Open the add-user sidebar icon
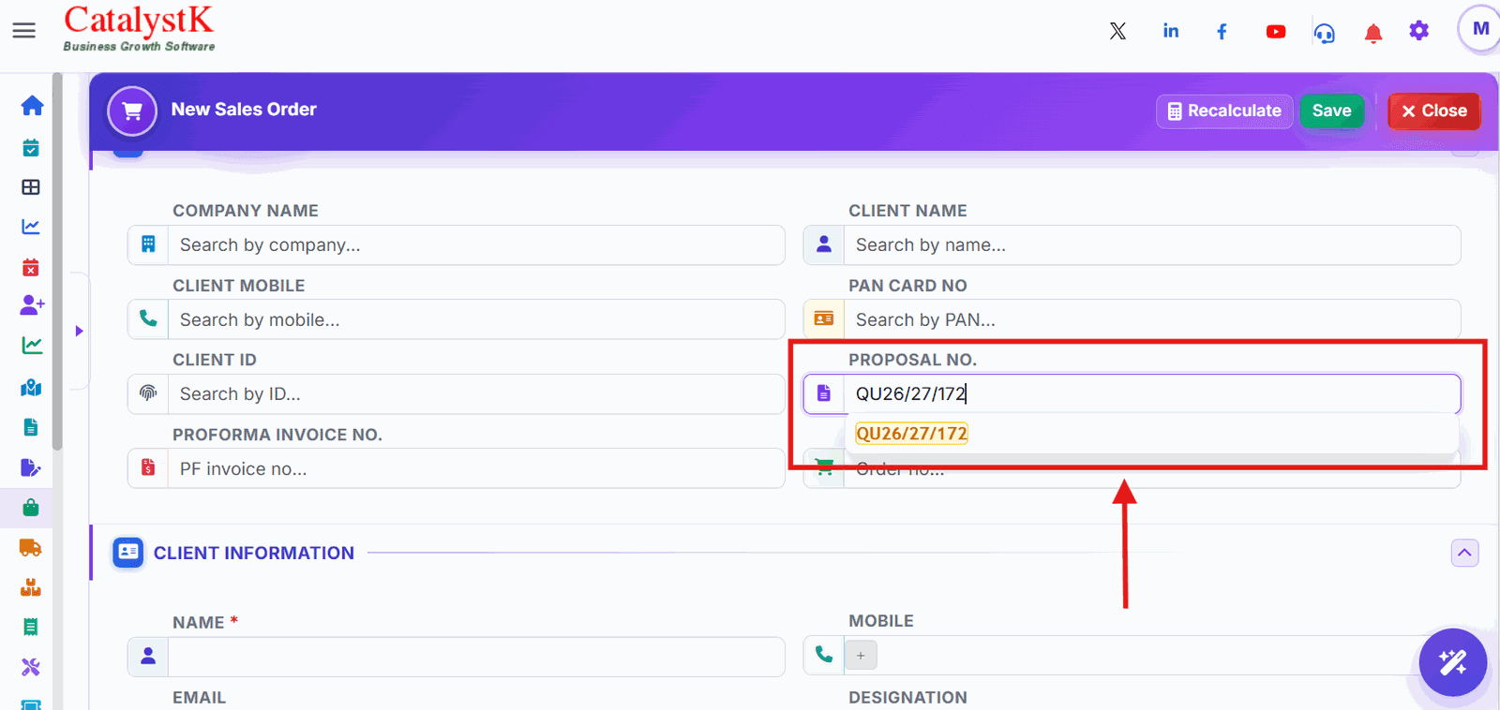Image resolution: width=1500 pixels, height=710 pixels. click(32, 304)
